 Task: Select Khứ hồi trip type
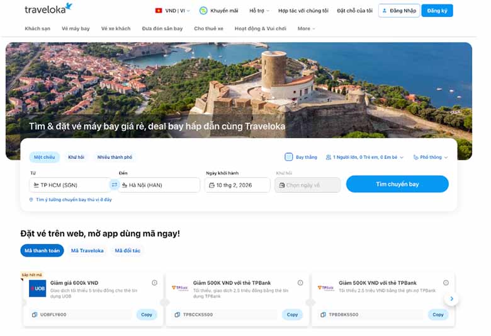76,157
